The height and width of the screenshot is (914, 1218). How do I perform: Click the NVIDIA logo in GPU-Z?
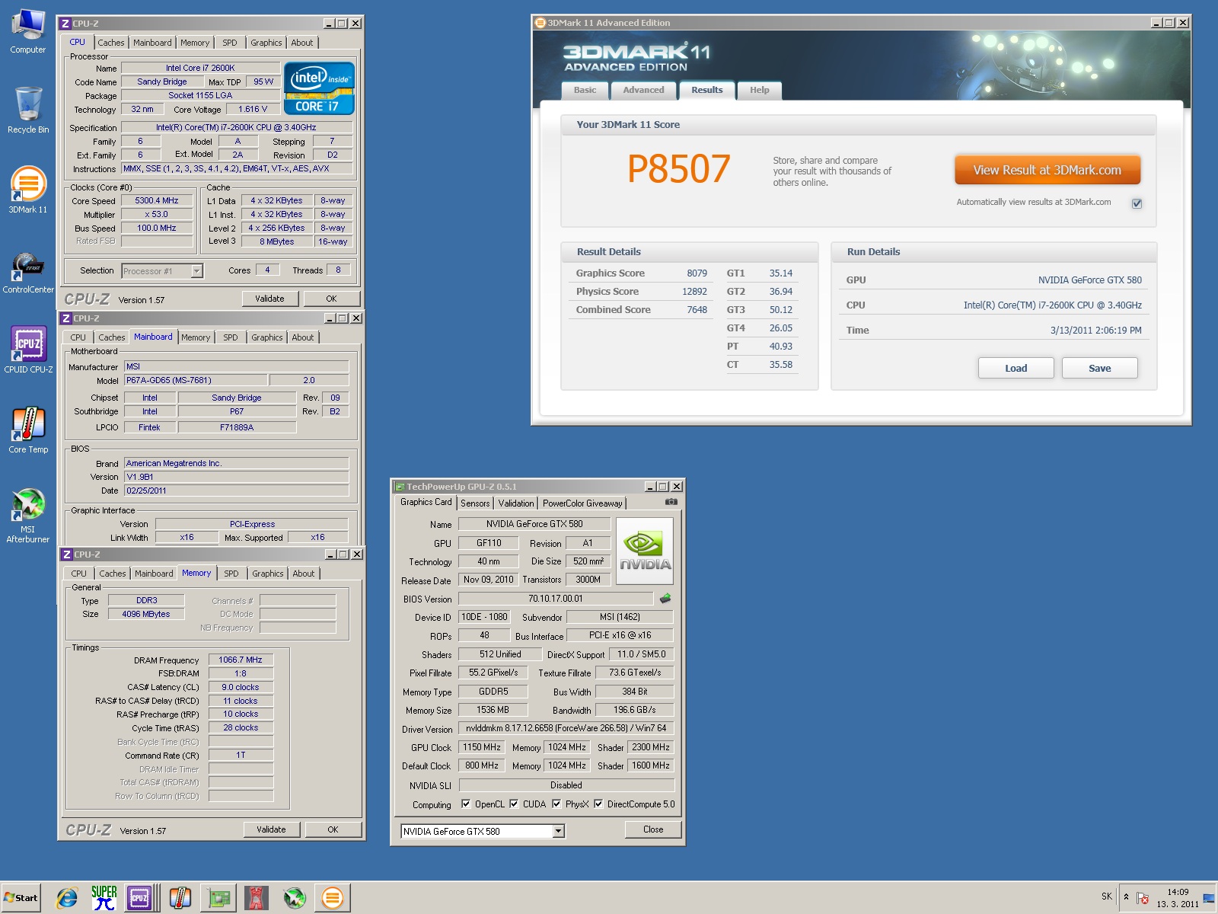[x=644, y=551]
